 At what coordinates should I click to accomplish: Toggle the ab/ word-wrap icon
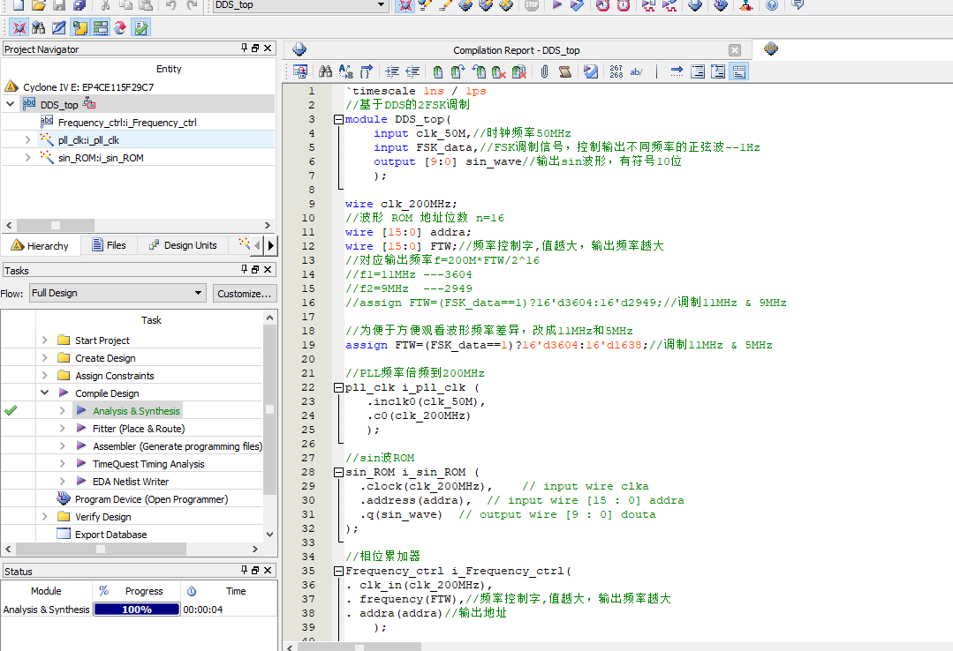(x=636, y=71)
